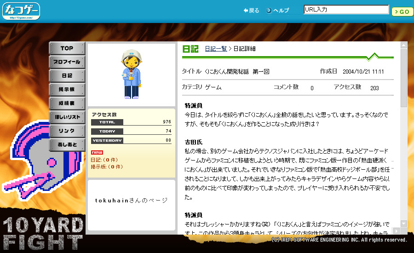Click tokuhainさんのページ text
Viewport: 414px width, 253px height.
click(x=132, y=201)
